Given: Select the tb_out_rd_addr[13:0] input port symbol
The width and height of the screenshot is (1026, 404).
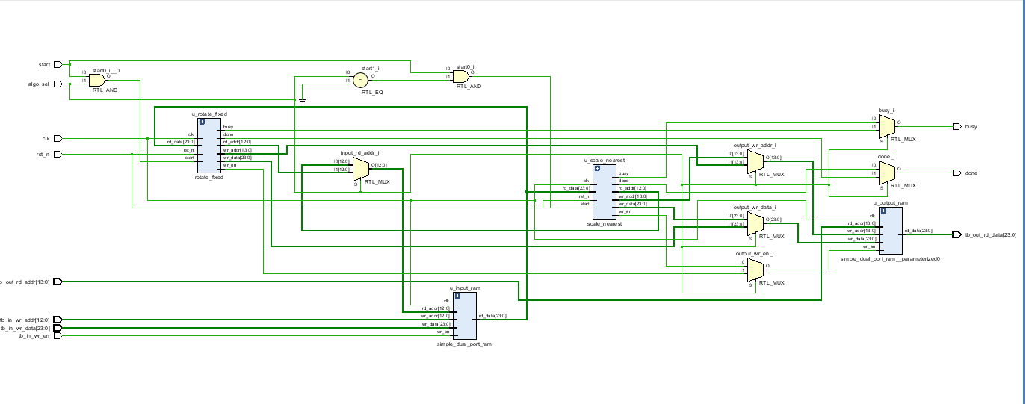Looking at the screenshot, I should coord(58,282).
